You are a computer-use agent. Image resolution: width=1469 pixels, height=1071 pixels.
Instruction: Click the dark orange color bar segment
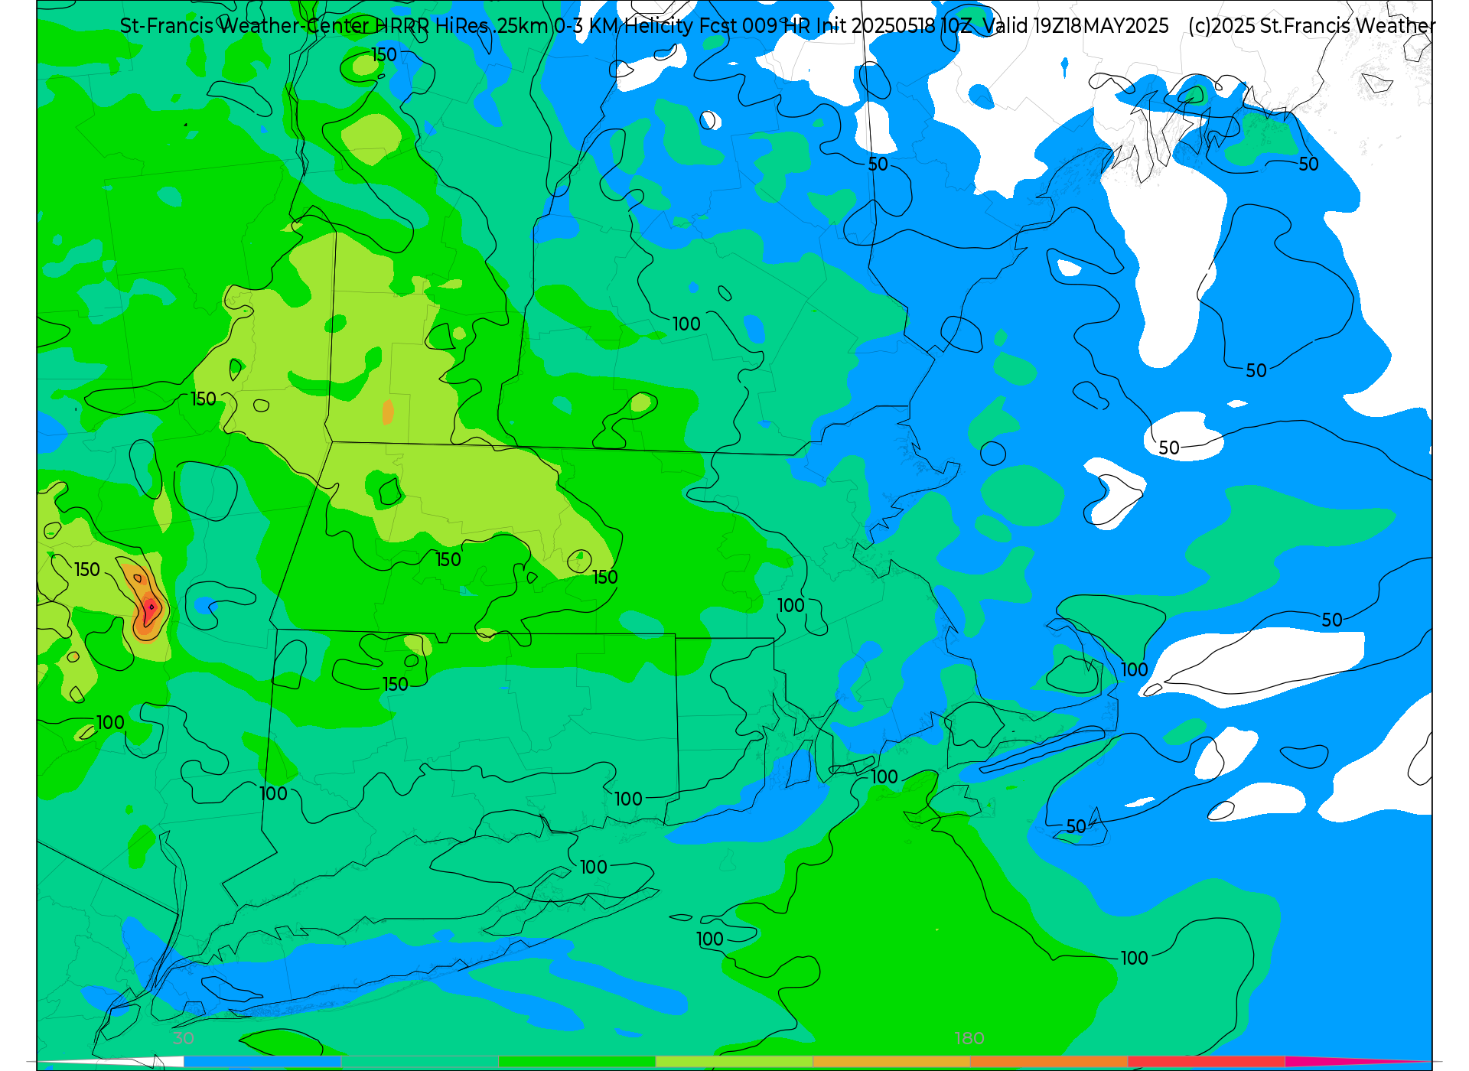tap(1049, 1061)
